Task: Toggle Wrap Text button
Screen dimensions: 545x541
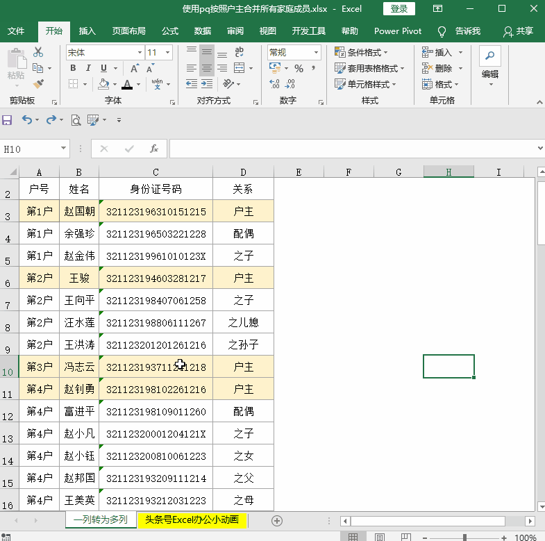Action: (239, 52)
